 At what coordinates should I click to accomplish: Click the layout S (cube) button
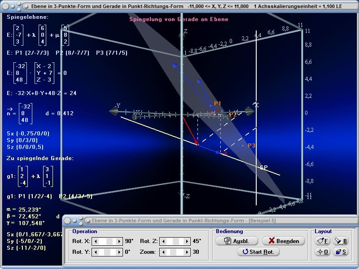[341, 252]
